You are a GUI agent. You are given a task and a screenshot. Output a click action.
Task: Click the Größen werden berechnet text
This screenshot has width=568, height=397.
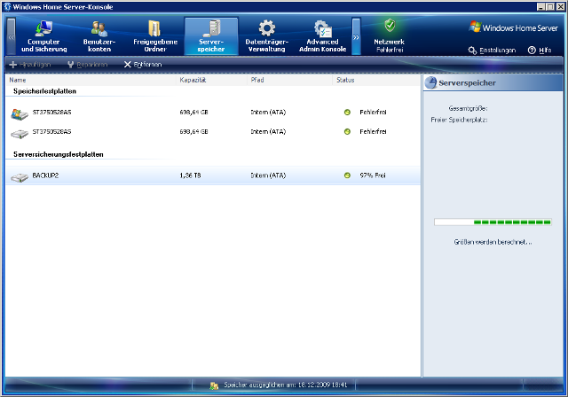click(493, 242)
